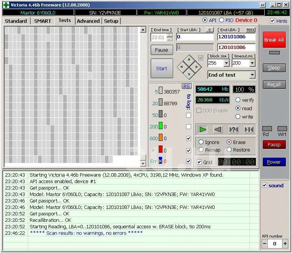Click the Pause button
Image resolution: width=292 pixels, height=253 pixels.
162,50
